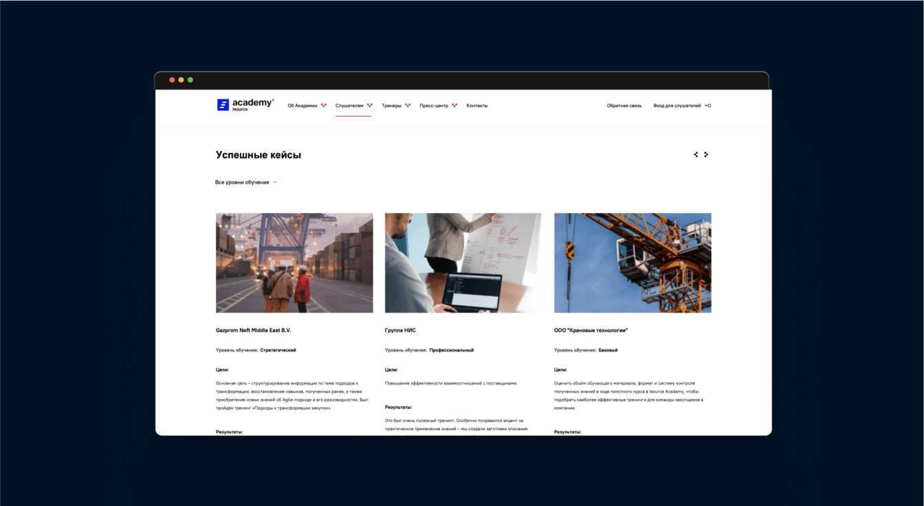Expand the red arrow next to Тренеры
The width and height of the screenshot is (924, 506).
pyautogui.click(x=408, y=105)
